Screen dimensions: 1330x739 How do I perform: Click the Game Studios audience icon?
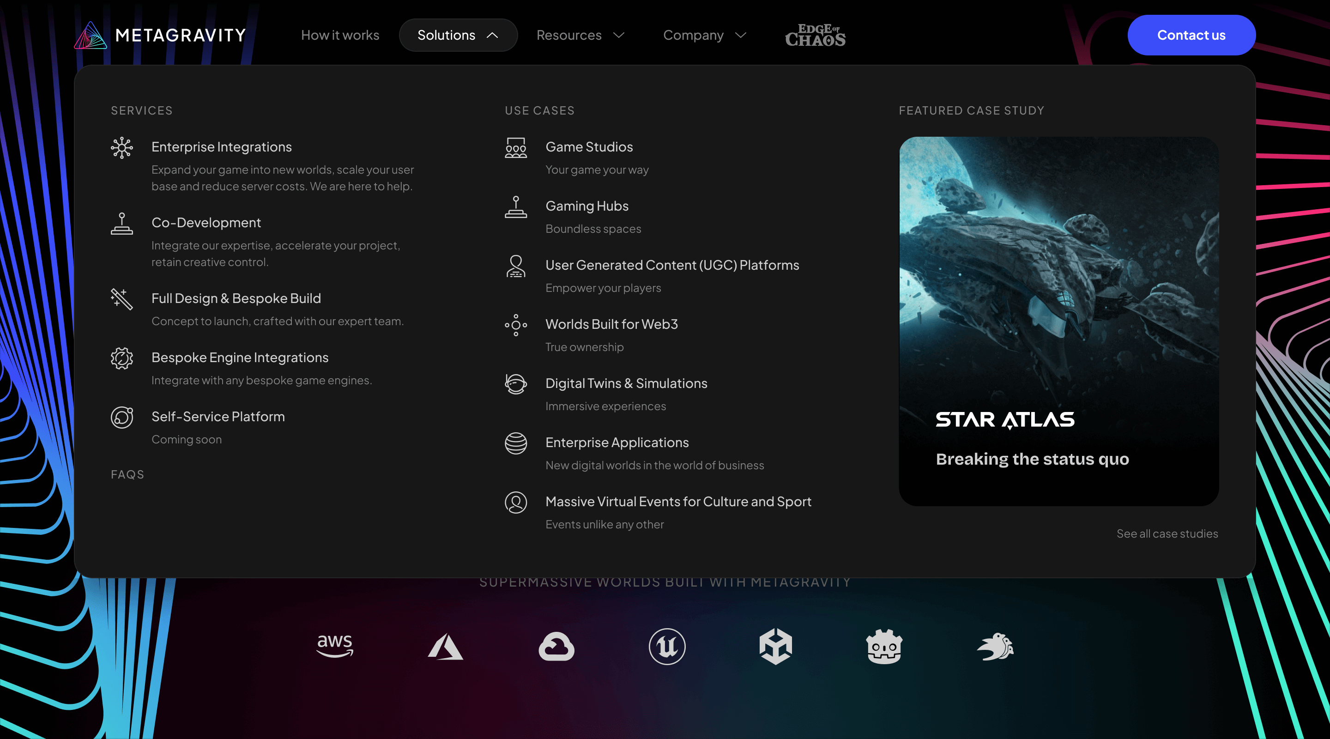[515, 148]
